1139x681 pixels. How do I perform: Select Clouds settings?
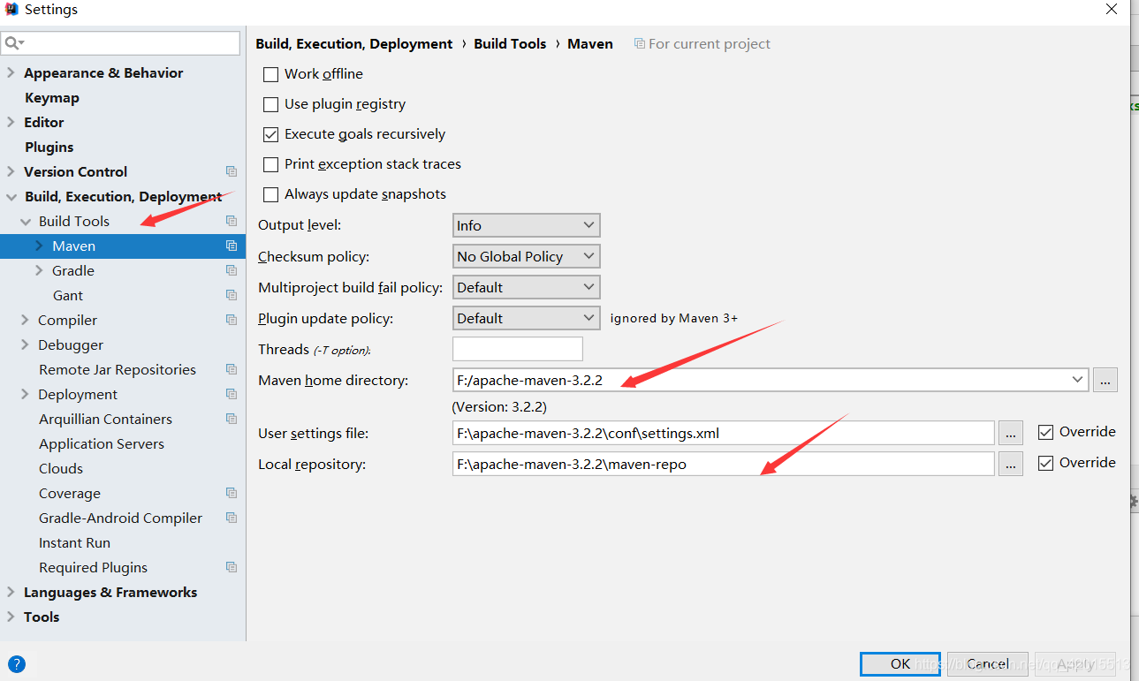[x=61, y=468]
